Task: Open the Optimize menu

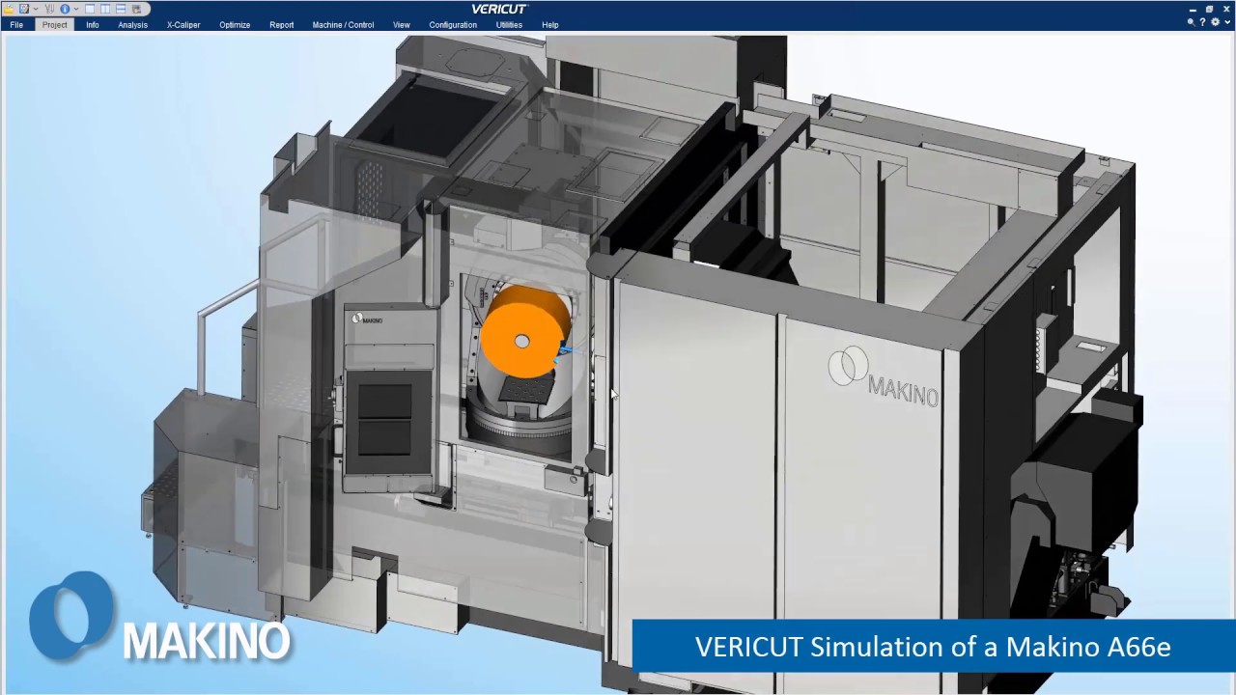Action: click(235, 25)
